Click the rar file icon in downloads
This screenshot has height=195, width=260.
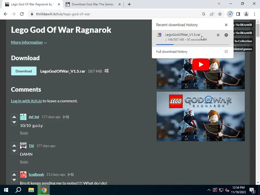click(159, 35)
